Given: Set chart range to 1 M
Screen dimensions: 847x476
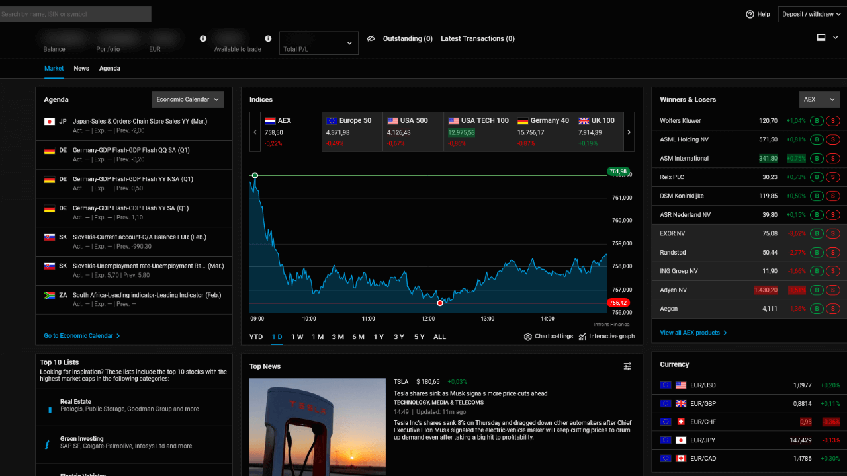Looking at the screenshot, I should pos(318,337).
